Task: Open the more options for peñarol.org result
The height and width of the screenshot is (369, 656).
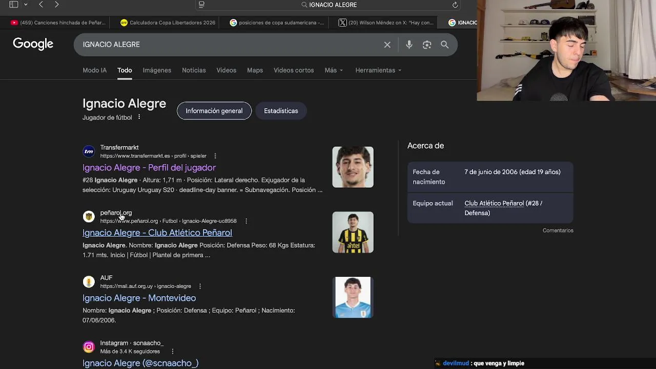Action: 246,221
